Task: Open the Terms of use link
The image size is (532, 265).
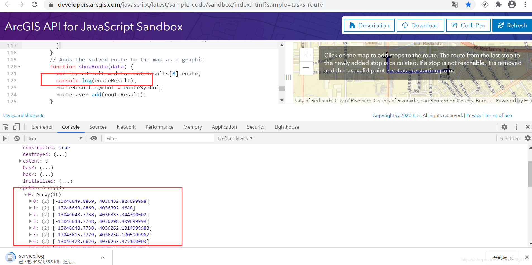Action: tap(498, 115)
